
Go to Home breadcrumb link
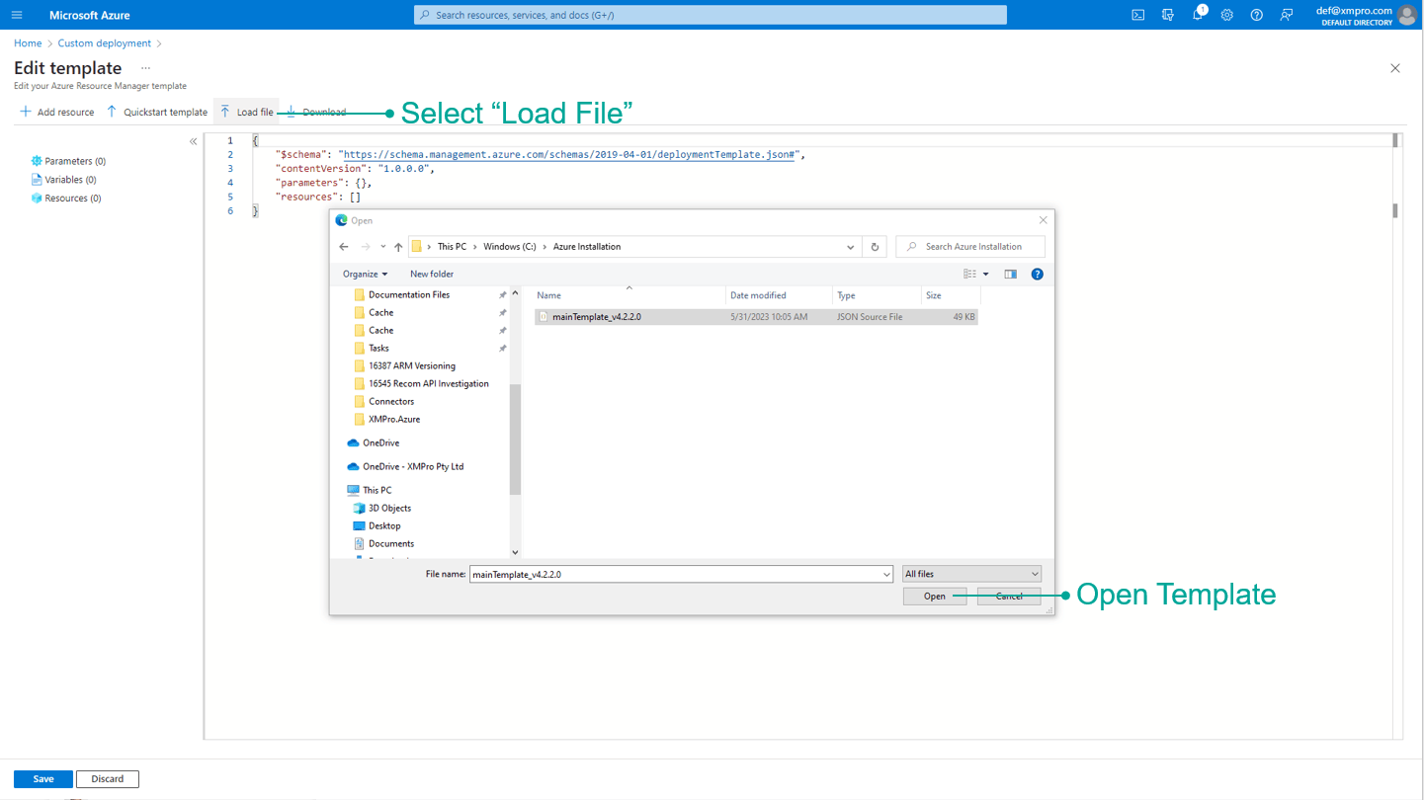[28, 43]
